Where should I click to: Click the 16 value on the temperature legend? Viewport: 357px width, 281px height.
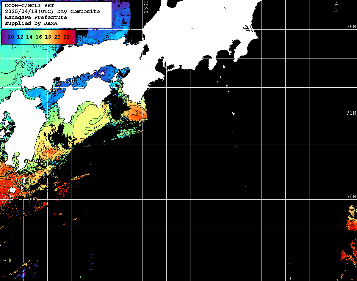(x=39, y=37)
